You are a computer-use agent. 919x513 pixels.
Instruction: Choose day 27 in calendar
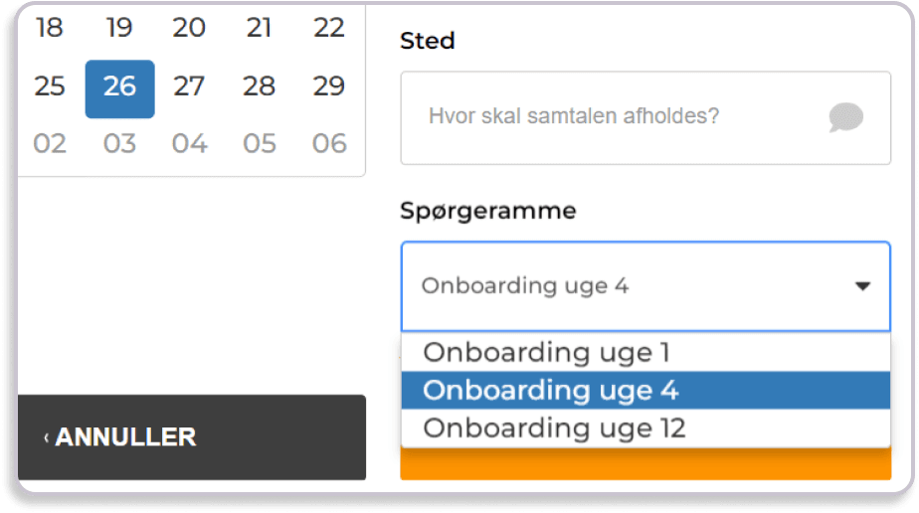(189, 86)
